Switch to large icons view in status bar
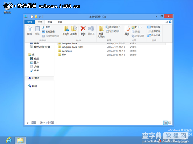Viewport: 193px width, 144px height. point(169,122)
